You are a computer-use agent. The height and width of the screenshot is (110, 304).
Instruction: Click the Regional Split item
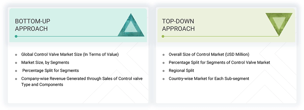(181, 70)
